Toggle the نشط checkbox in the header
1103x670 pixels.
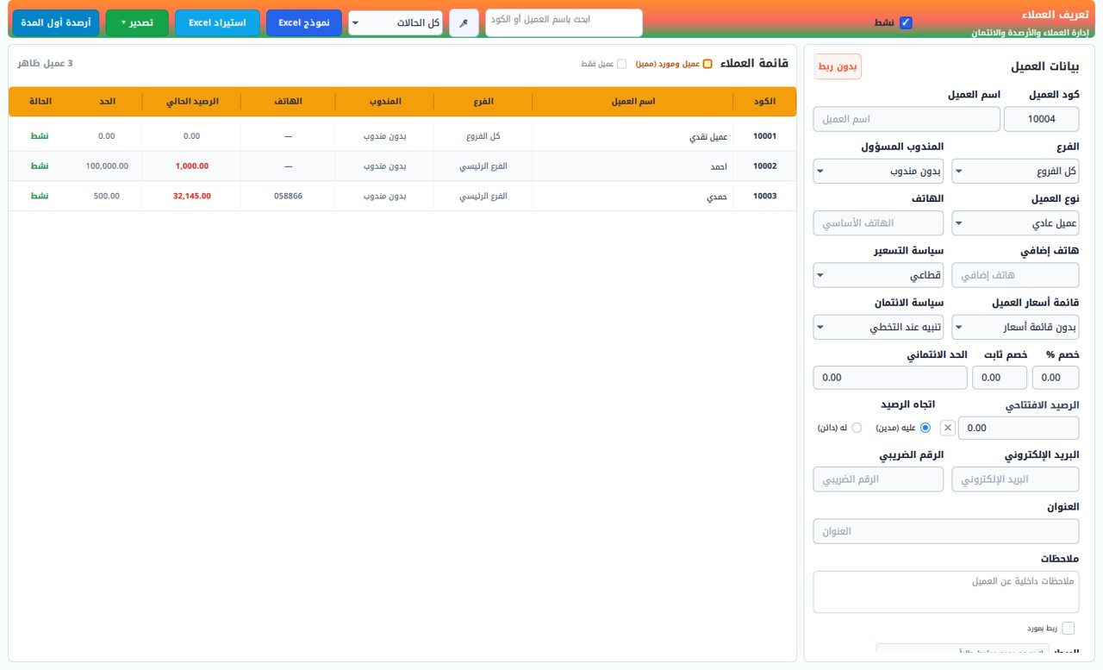906,22
